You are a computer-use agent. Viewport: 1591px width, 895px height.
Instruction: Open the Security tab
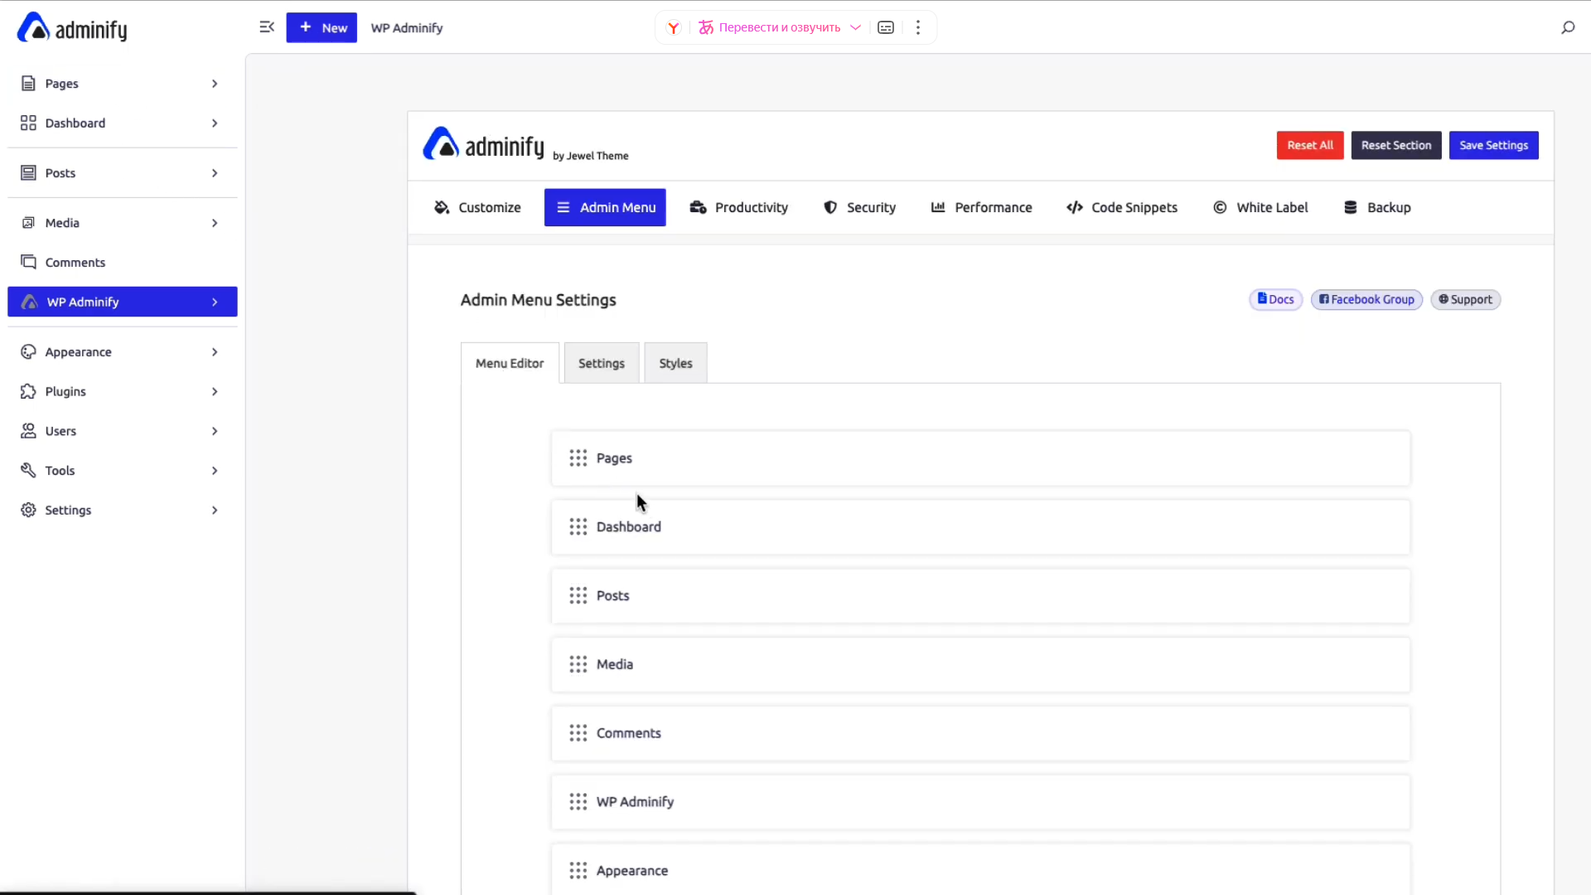pyautogui.click(x=859, y=208)
